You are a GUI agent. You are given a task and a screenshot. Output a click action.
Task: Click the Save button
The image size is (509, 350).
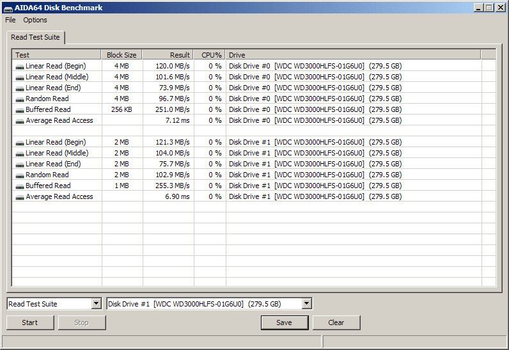click(285, 322)
